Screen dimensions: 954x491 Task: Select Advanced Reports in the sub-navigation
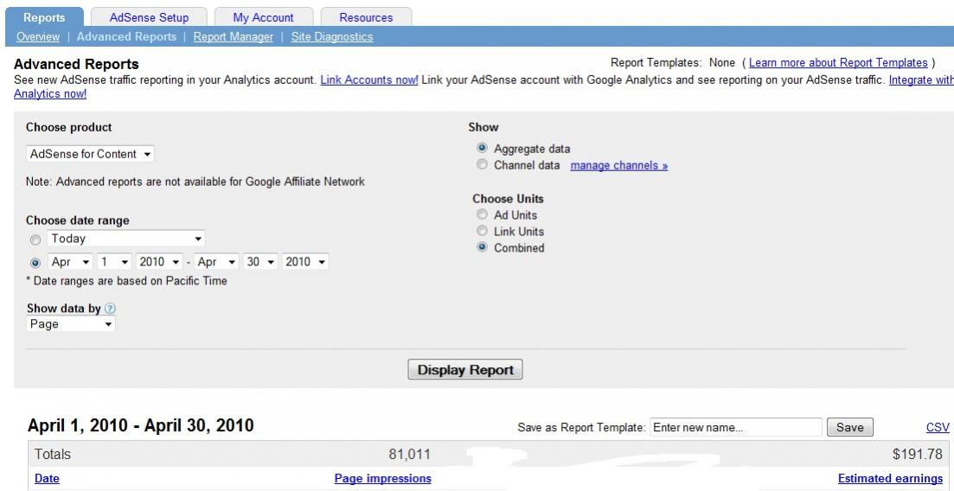[x=126, y=36]
